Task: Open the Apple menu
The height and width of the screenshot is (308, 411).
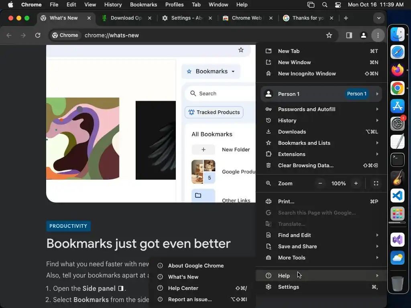Action: pyautogui.click(x=10, y=5)
